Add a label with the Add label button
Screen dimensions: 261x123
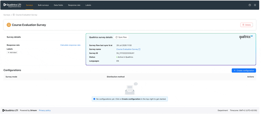click(12, 53)
